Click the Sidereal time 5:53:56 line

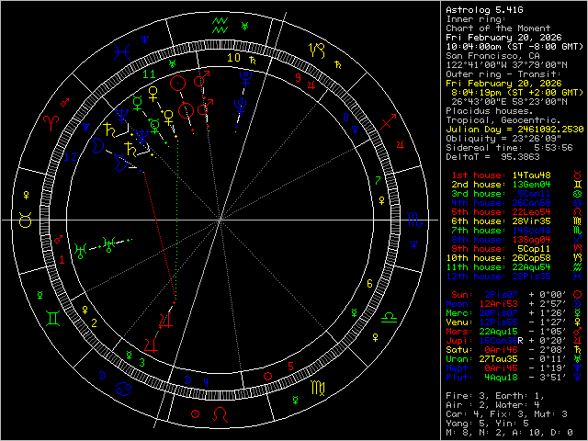(x=508, y=147)
